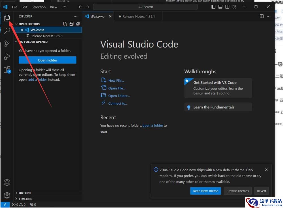Switch to Release Notes: 1.89.1 tab

(x=138, y=16)
